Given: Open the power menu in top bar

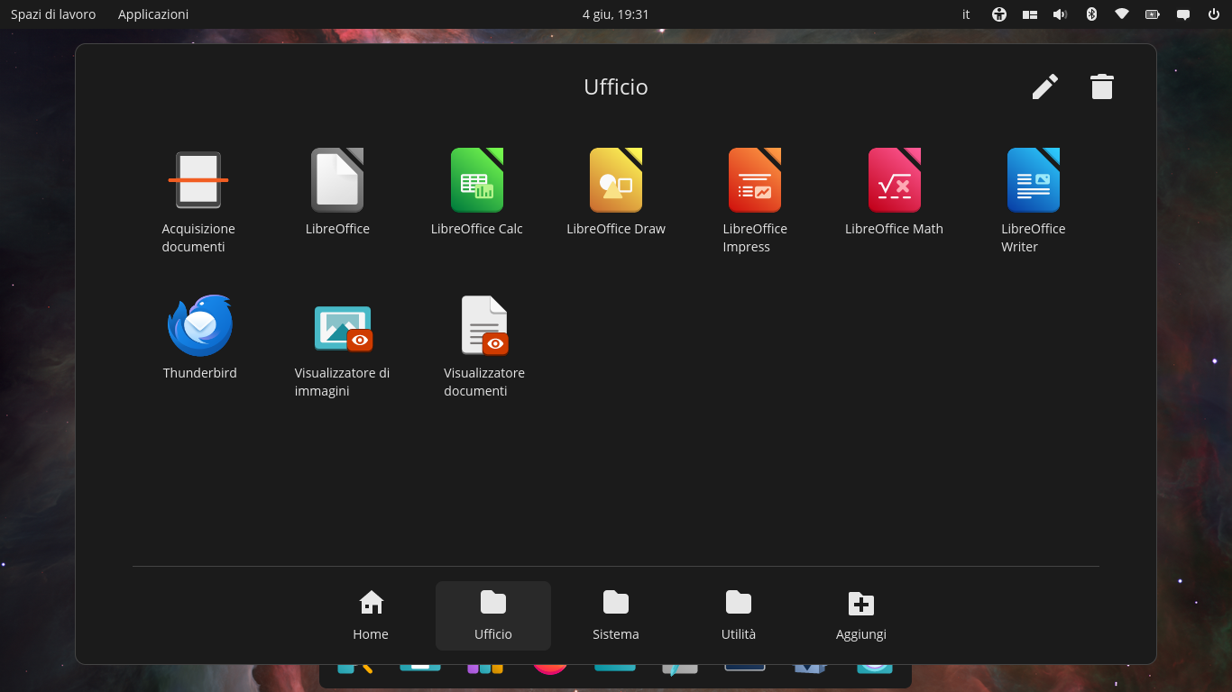Looking at the screenshot, I should (1214, 14).
